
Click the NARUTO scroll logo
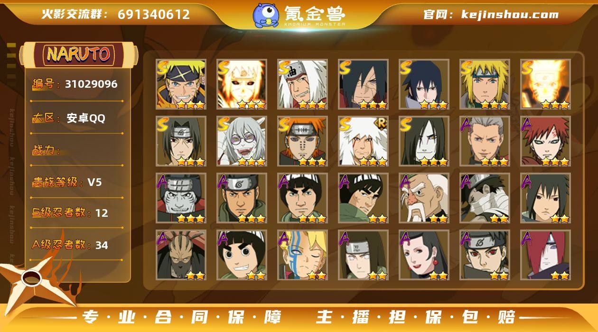78,55
